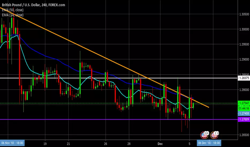
Task: Click the 1.27009 purple price label
Action: tap(244, 119)
